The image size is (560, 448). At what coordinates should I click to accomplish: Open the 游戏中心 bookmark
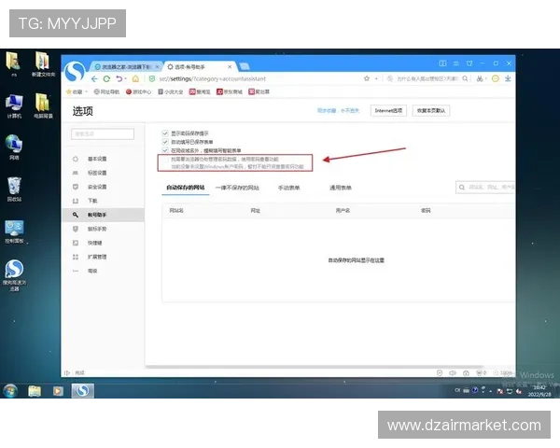coord(138,91)
